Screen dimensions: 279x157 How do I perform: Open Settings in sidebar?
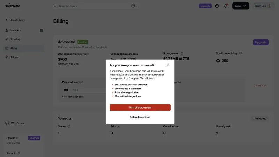[x=24, y=57]
